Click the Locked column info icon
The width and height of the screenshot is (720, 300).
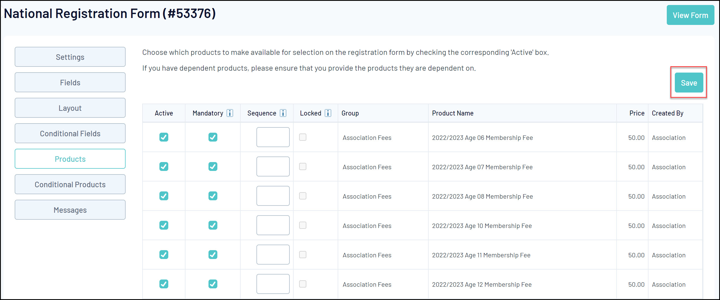pos(328,113)
